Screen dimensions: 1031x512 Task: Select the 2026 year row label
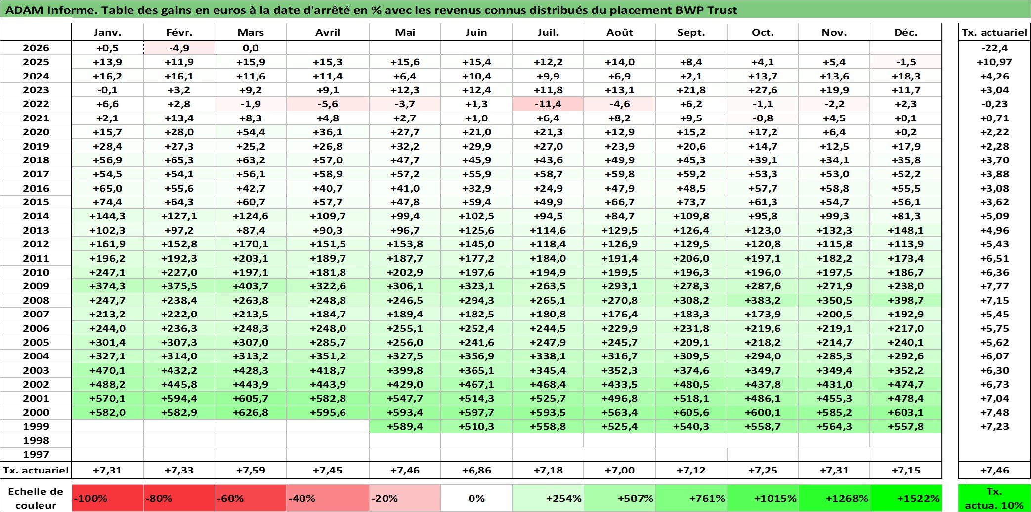(36, 48)
